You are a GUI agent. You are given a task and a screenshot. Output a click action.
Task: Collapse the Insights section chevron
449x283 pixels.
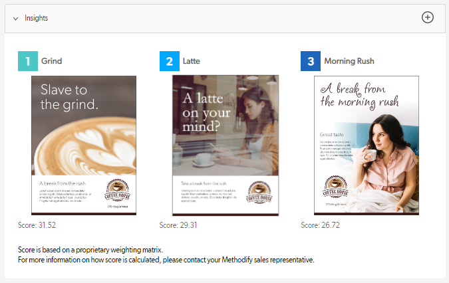[x=15, y=19]
